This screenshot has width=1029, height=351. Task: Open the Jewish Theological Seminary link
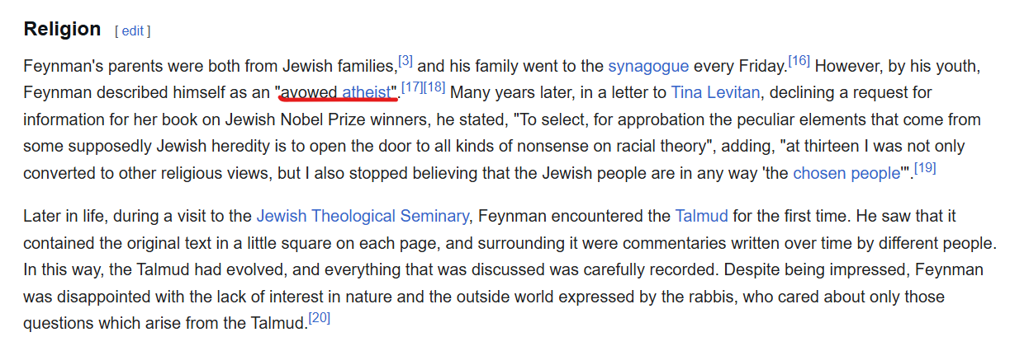[363, 217]
